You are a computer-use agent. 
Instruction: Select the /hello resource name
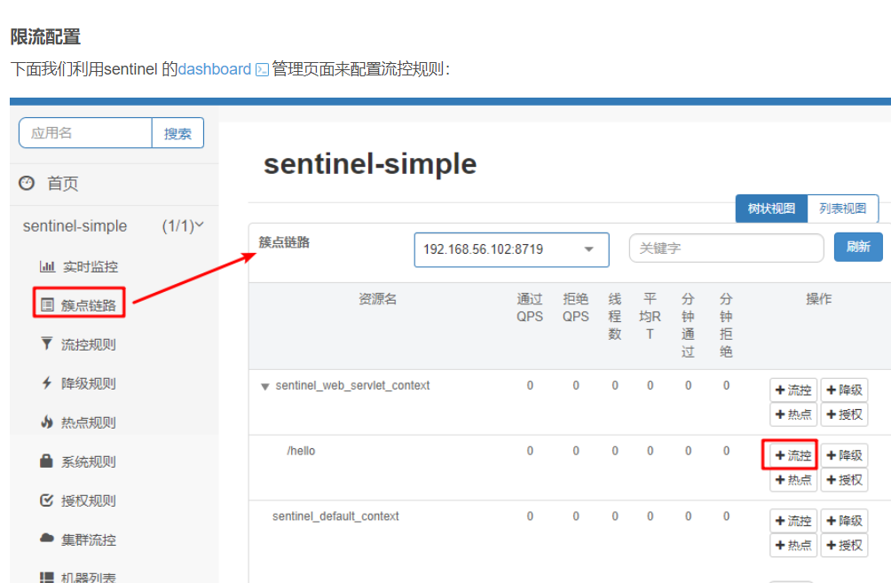click(x=301, y=451)
